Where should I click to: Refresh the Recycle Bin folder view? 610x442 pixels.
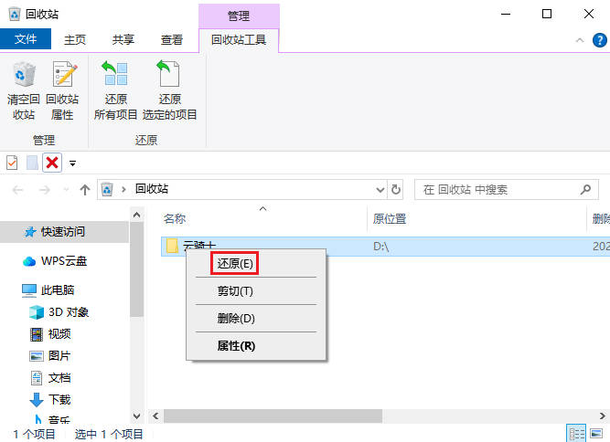396,190
